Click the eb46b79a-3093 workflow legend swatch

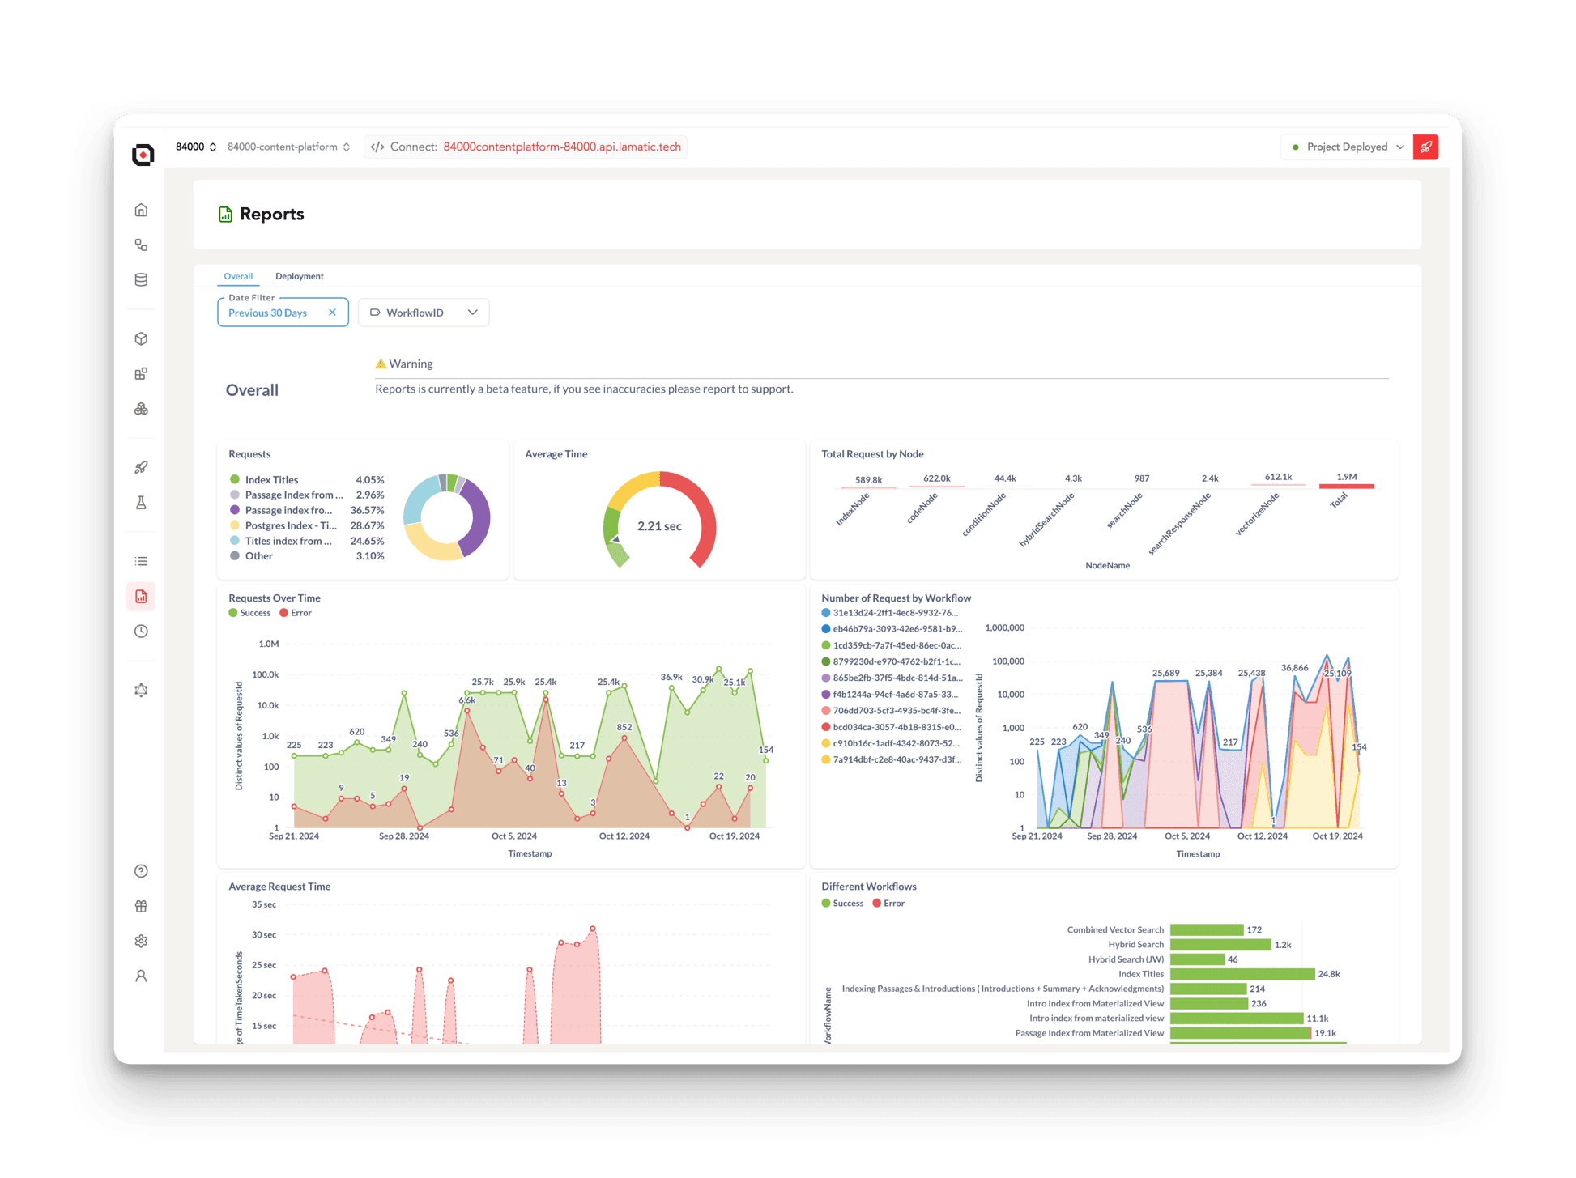pyautogui.click(x=826, y=629)
